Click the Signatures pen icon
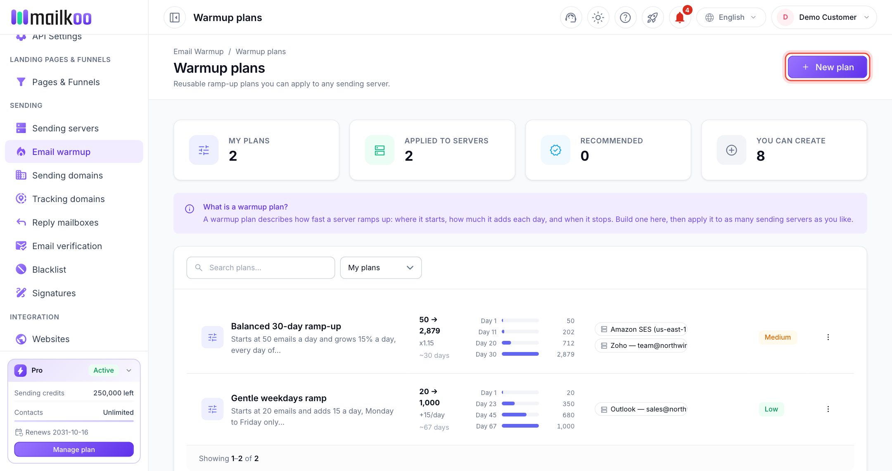Viewport: 892px width, 471px height. coord(21,293)
